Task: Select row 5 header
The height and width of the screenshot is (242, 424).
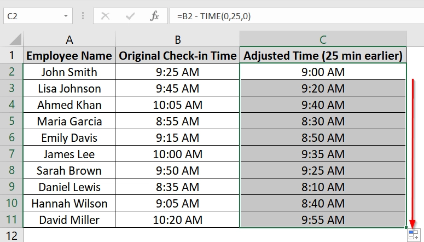Action: tap(12, 121)
